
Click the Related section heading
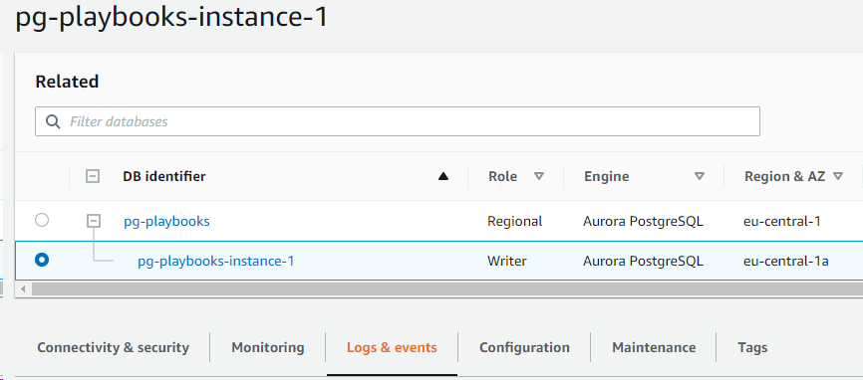coord(67,82)
